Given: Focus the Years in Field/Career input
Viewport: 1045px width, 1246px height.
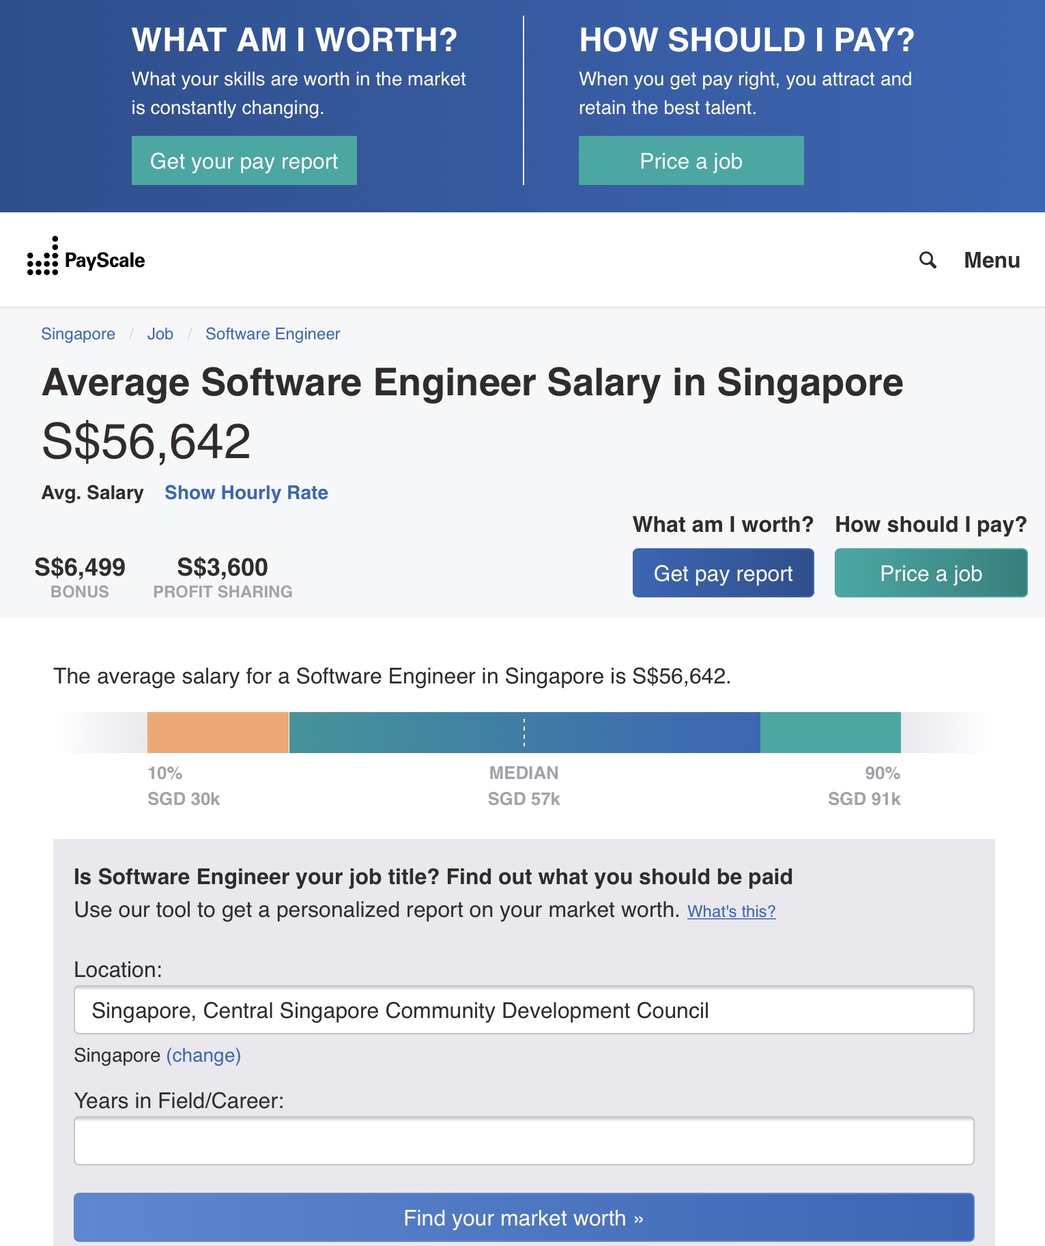Looking at the screenshot, I should [524, 1141].
